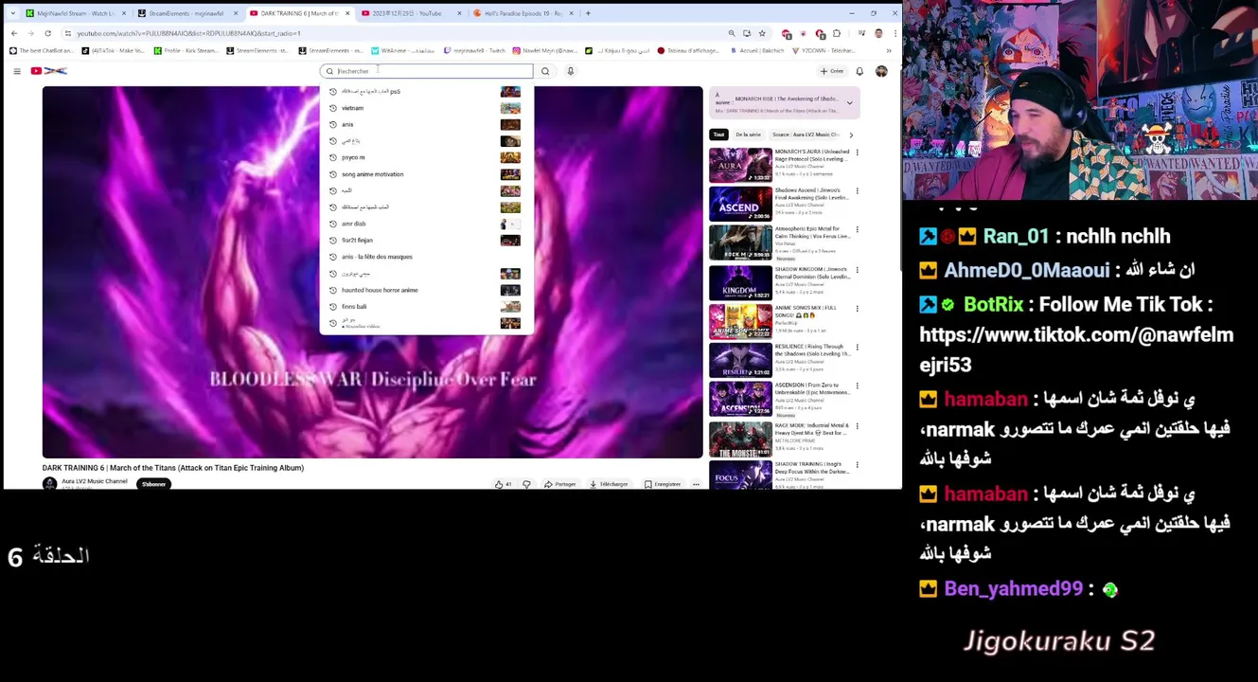Open options menu for Atmospheric Epic Metal video
The height and width of the screenshot is (682, 1258).
[858, 230]
